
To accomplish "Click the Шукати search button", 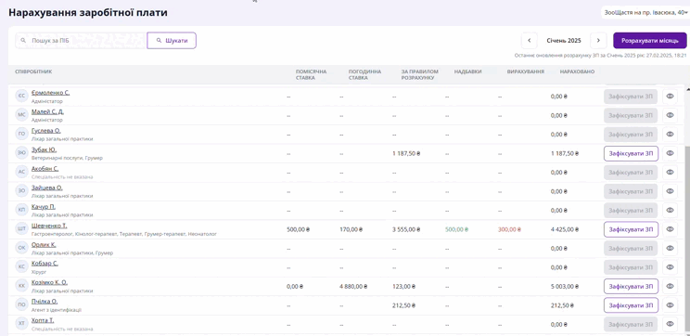I will [172, 41].
